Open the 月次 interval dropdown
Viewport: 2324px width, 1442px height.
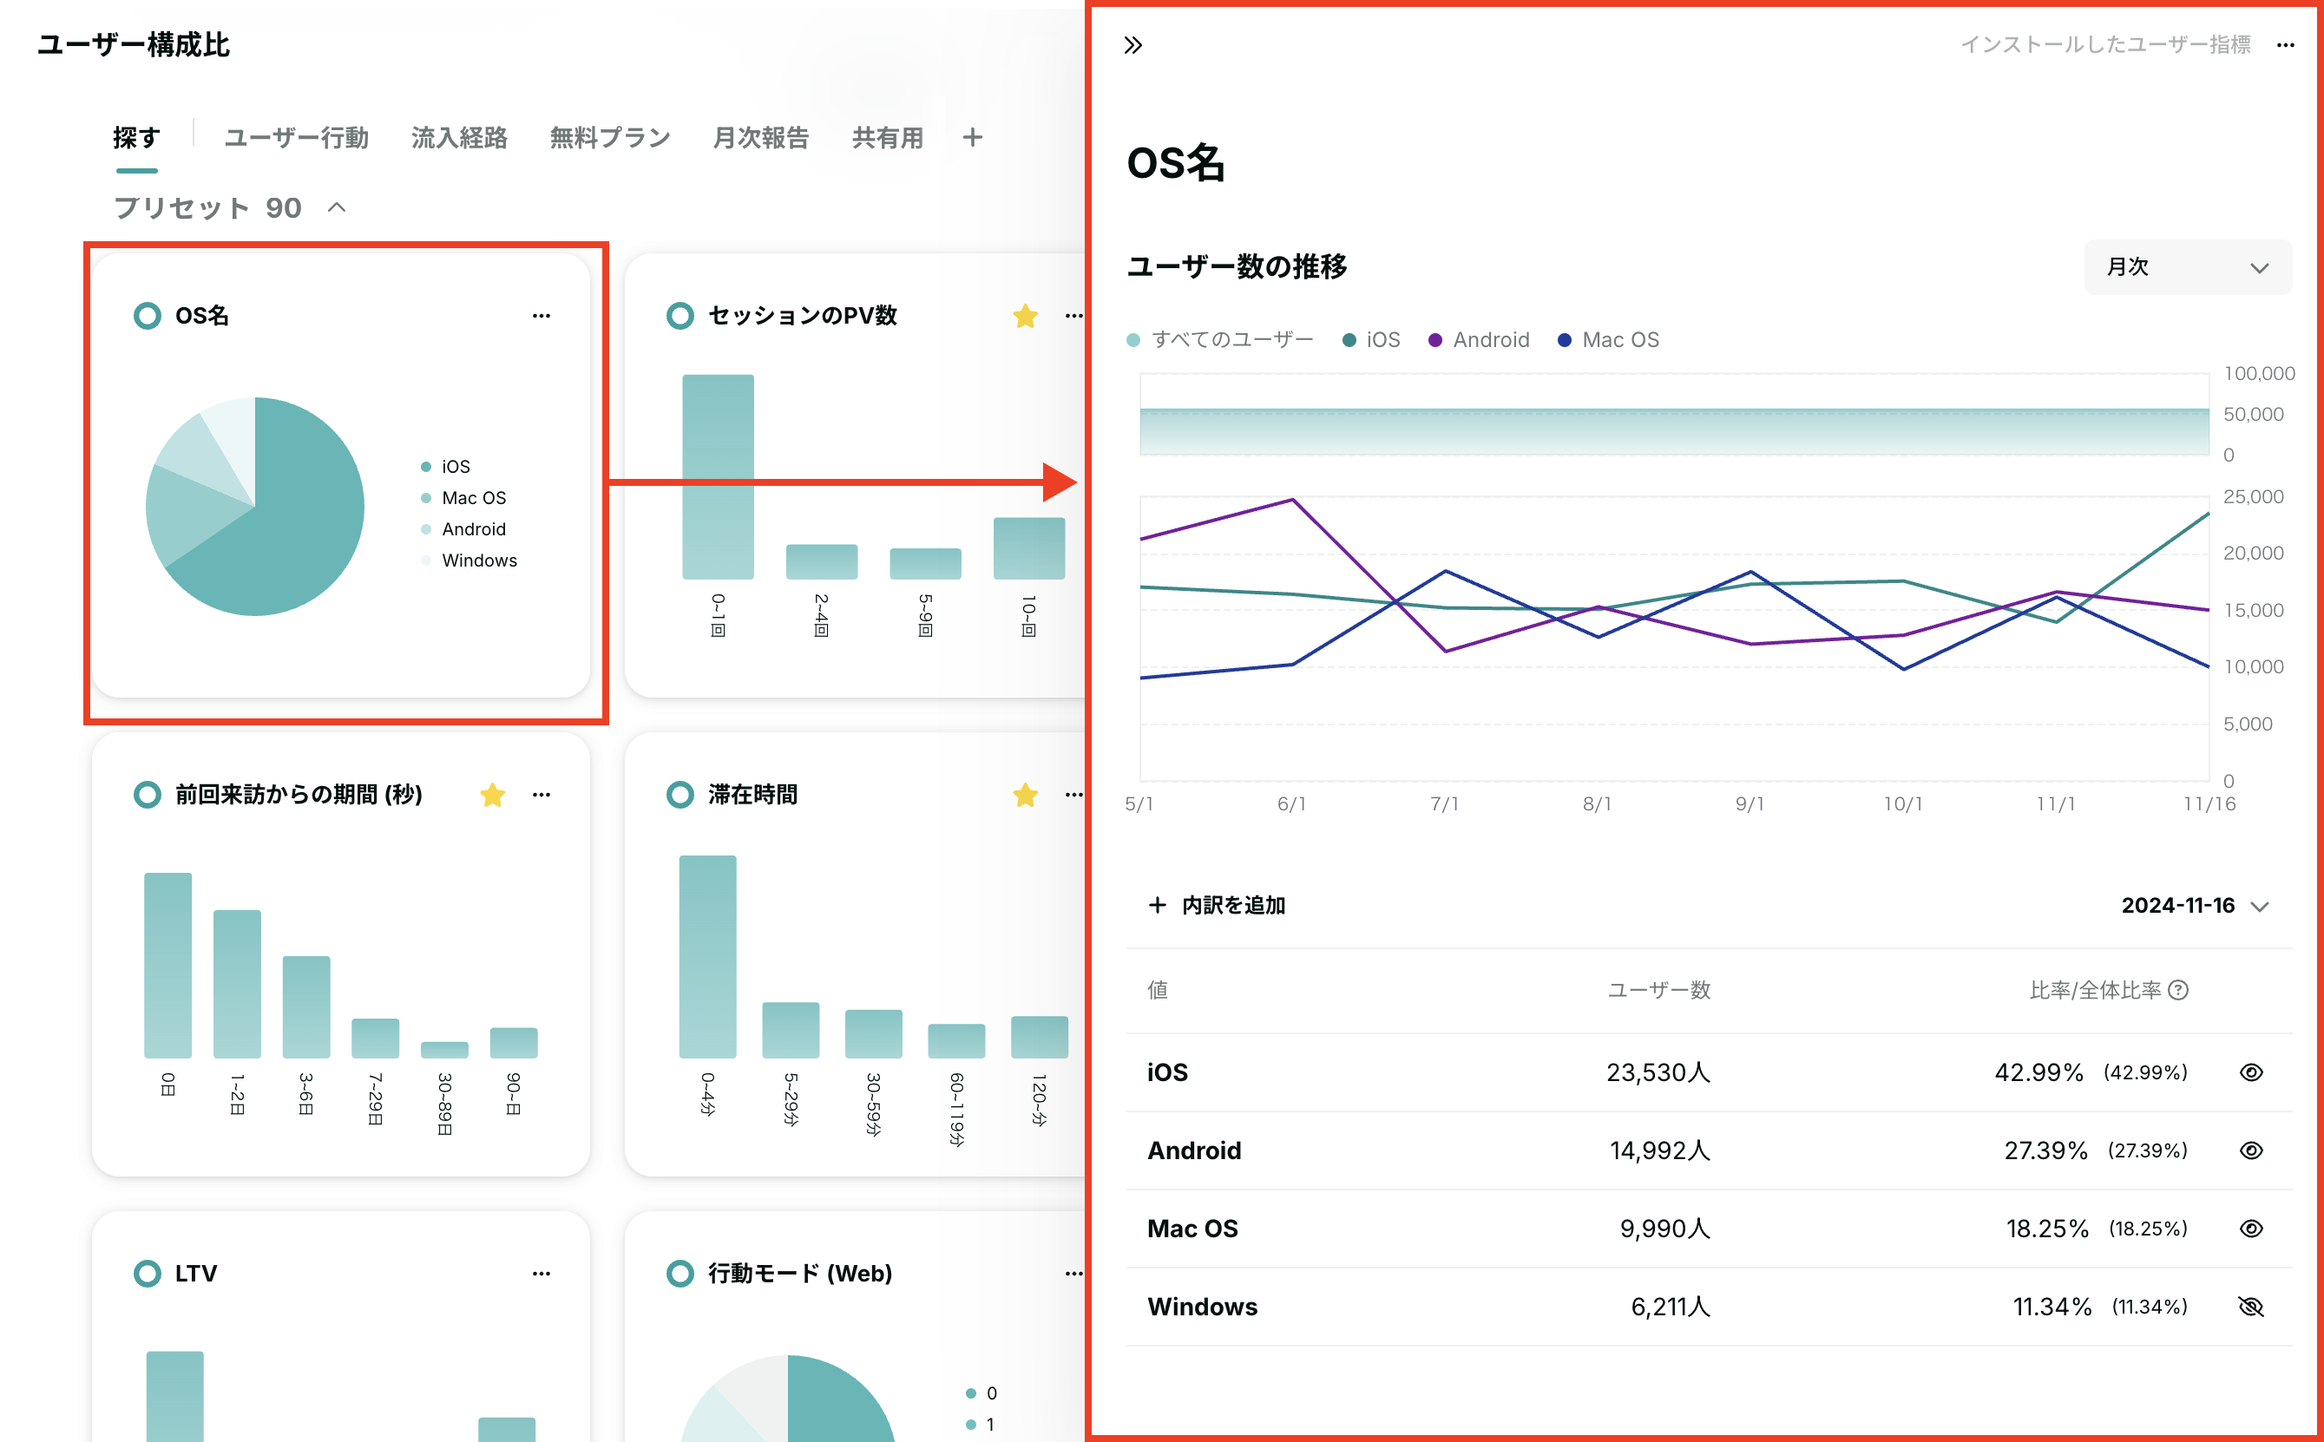pos(2188,267)
